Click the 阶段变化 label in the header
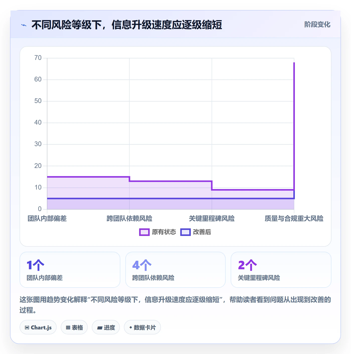 (317, 25)
